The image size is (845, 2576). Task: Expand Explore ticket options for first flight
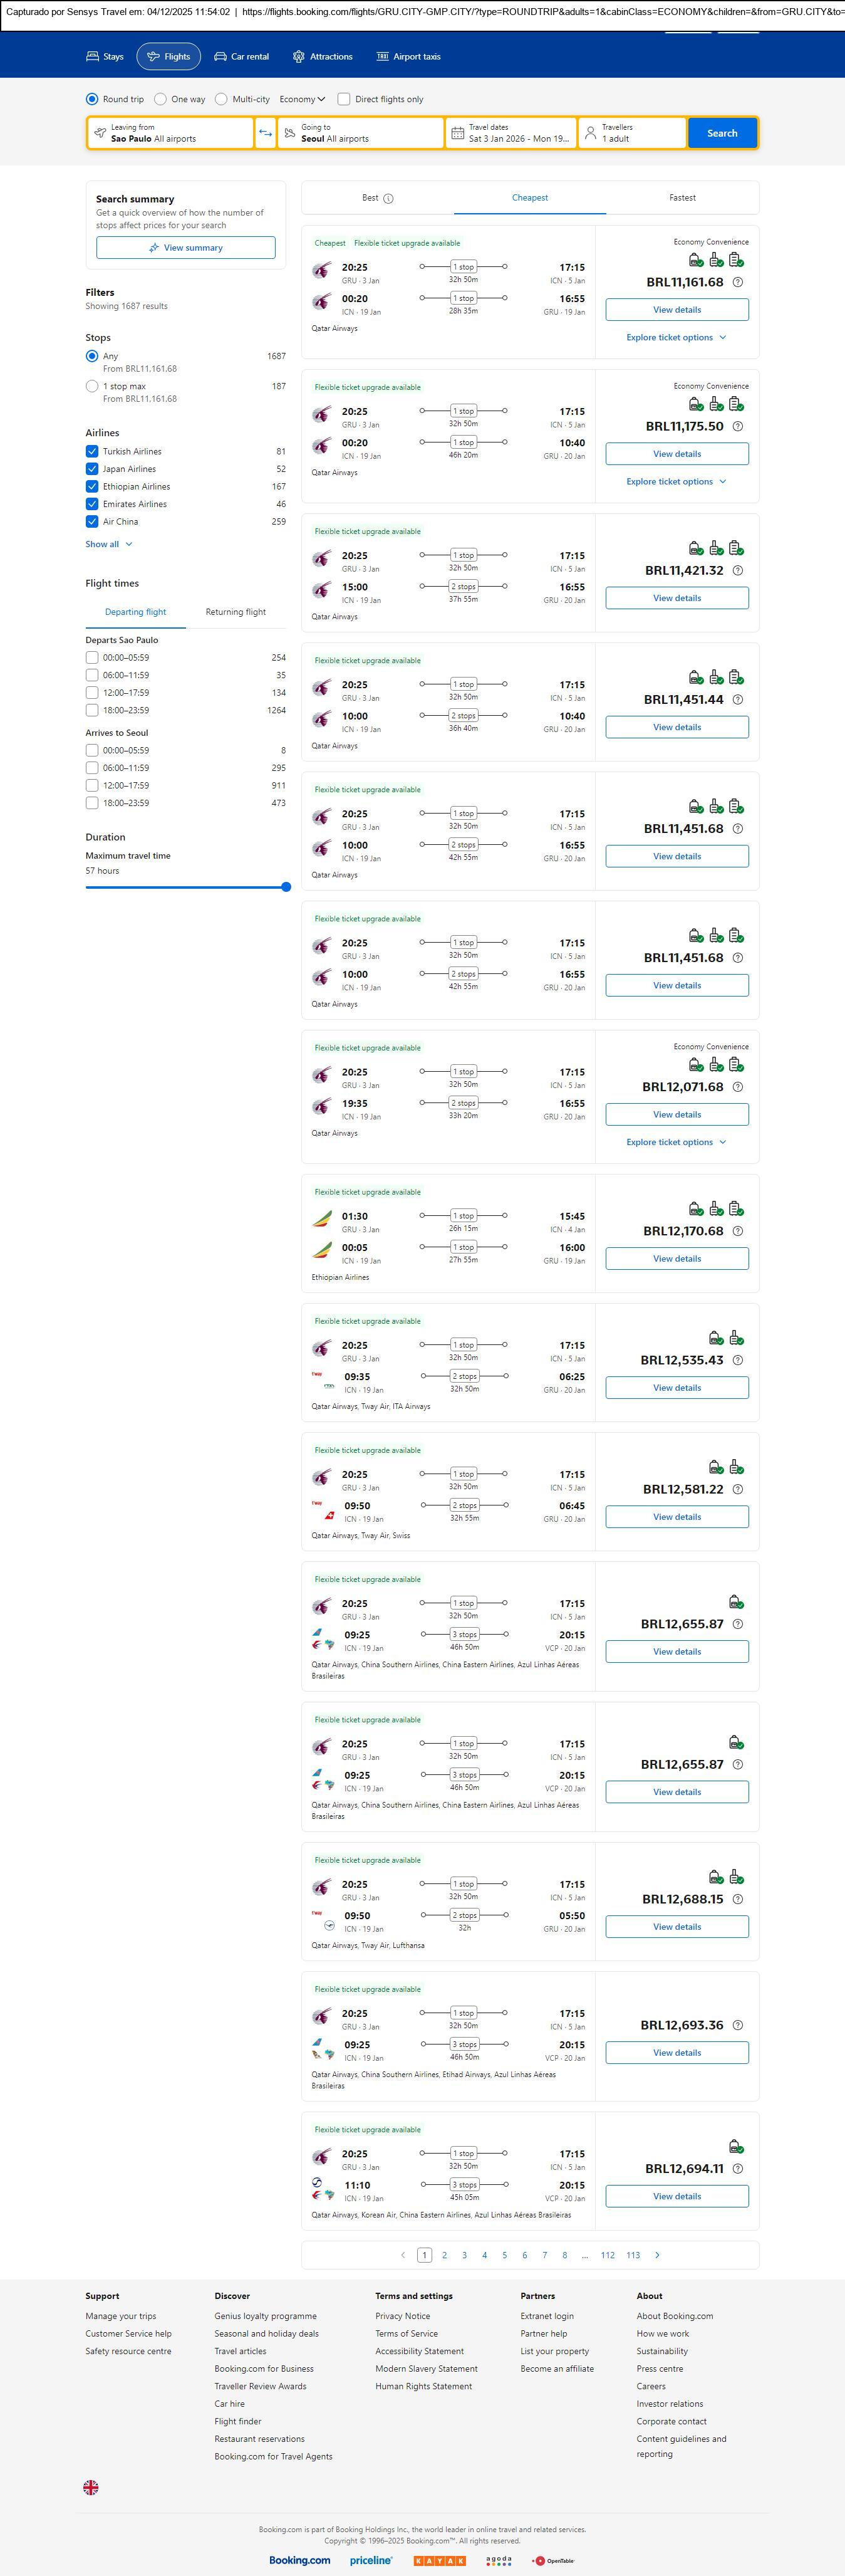677,337
